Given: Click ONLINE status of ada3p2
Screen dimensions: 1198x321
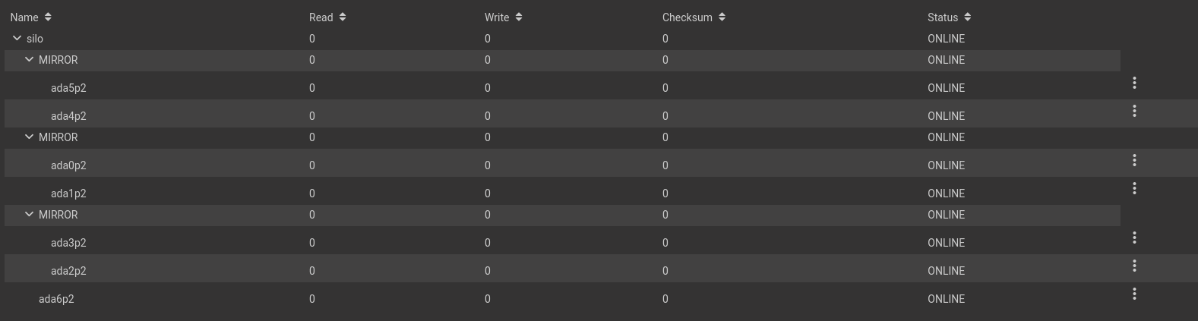Looking at the screenshot, I should (x=946, y=243).
